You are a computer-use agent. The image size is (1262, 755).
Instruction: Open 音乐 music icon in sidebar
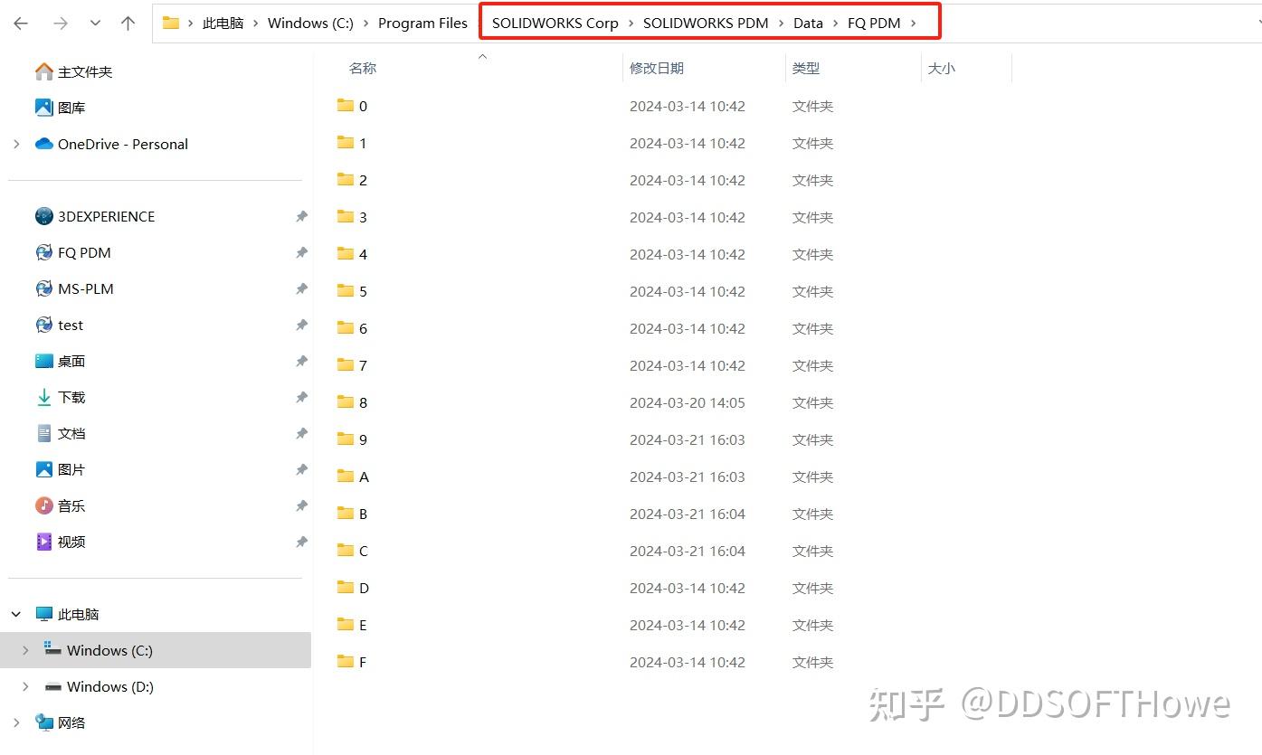pos(43,505)
